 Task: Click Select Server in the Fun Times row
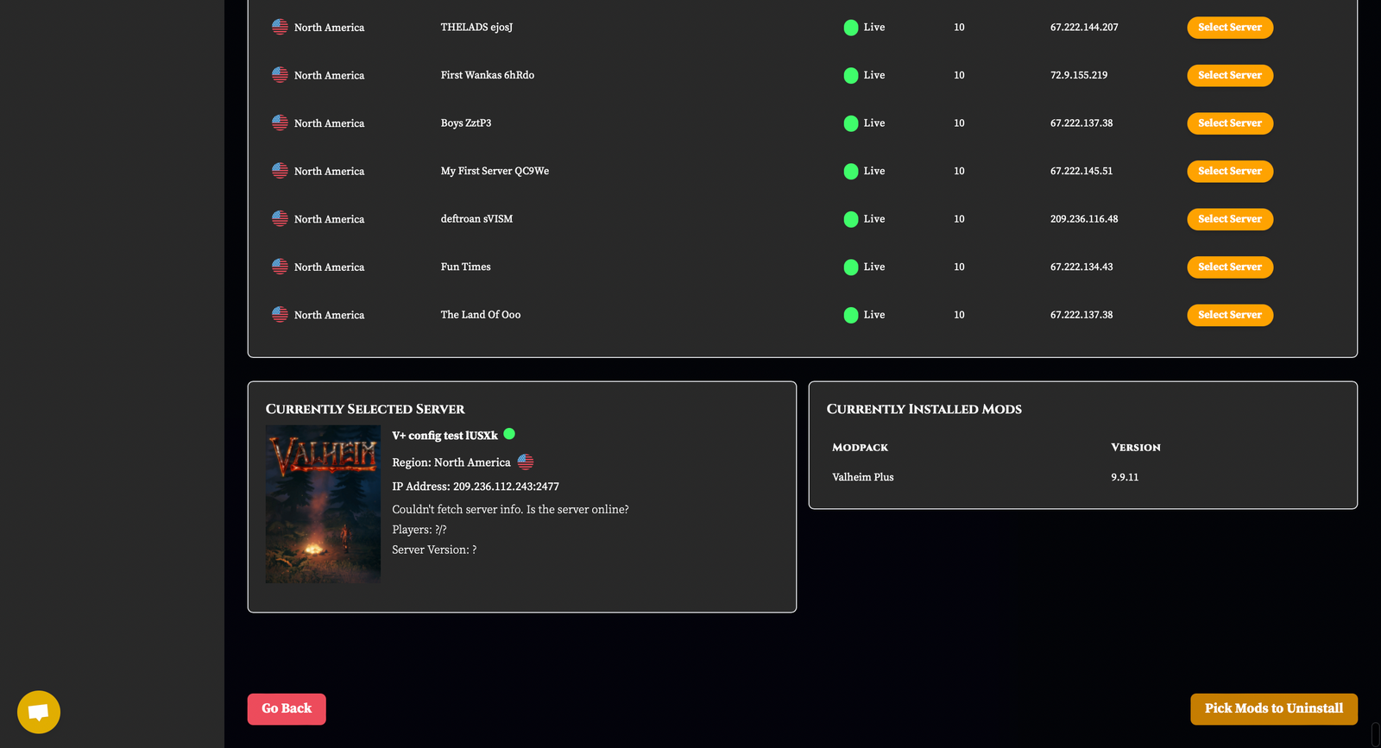(x=1229, y=267)
